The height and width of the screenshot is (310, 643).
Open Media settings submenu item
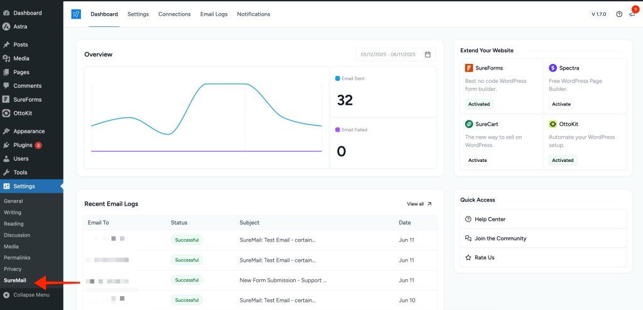coord(11,247)
